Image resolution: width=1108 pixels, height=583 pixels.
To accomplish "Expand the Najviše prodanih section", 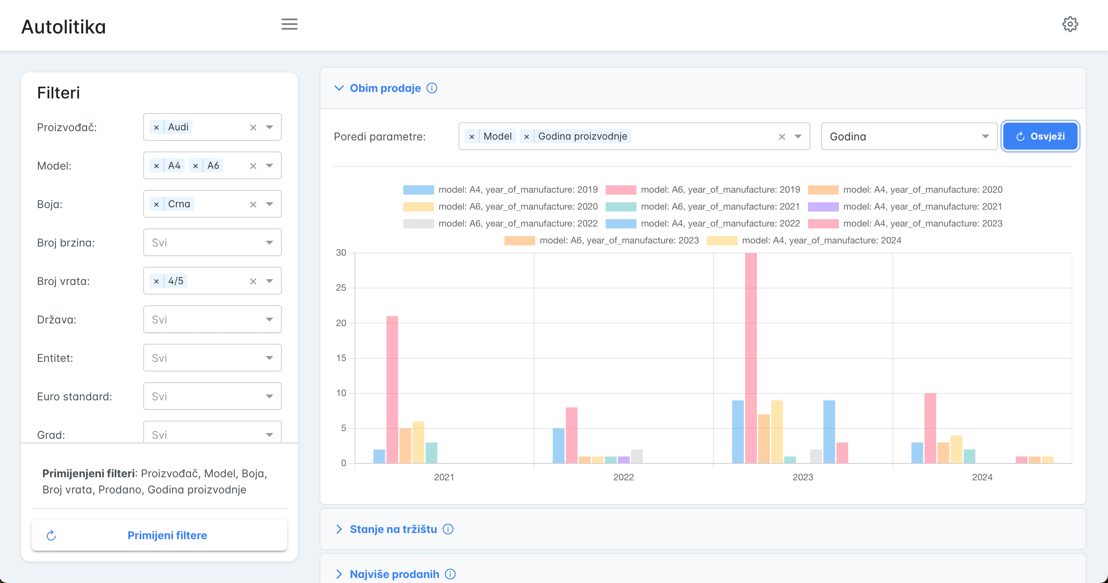I will click(395, 574).
